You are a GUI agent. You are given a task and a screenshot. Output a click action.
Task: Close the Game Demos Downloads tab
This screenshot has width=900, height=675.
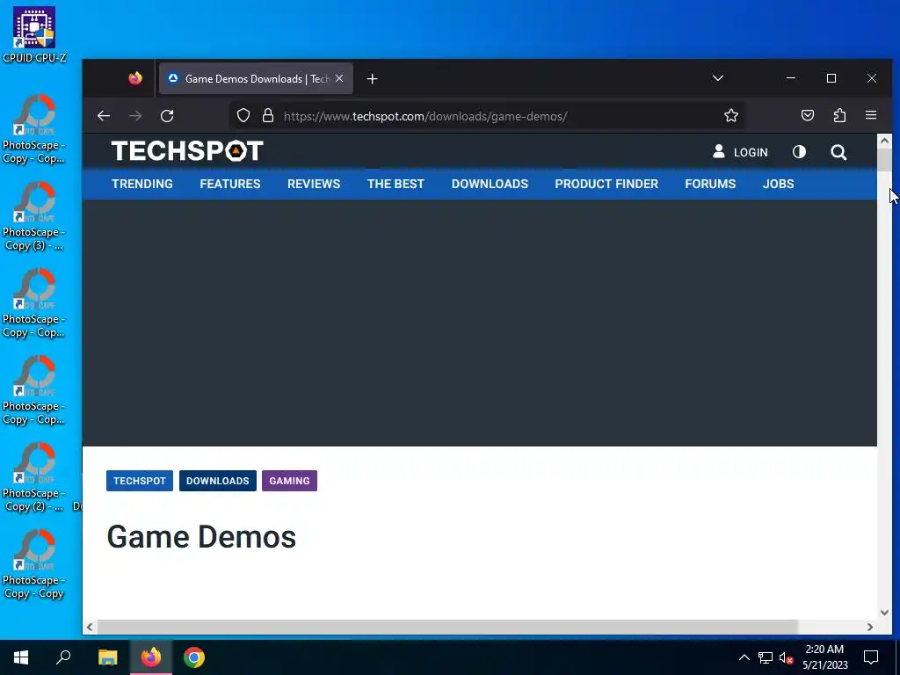(x=339, y=78)
